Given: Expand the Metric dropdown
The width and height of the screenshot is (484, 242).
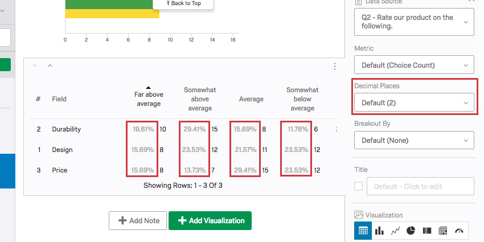Looking at the screenshot, I should tap(414, 65).
